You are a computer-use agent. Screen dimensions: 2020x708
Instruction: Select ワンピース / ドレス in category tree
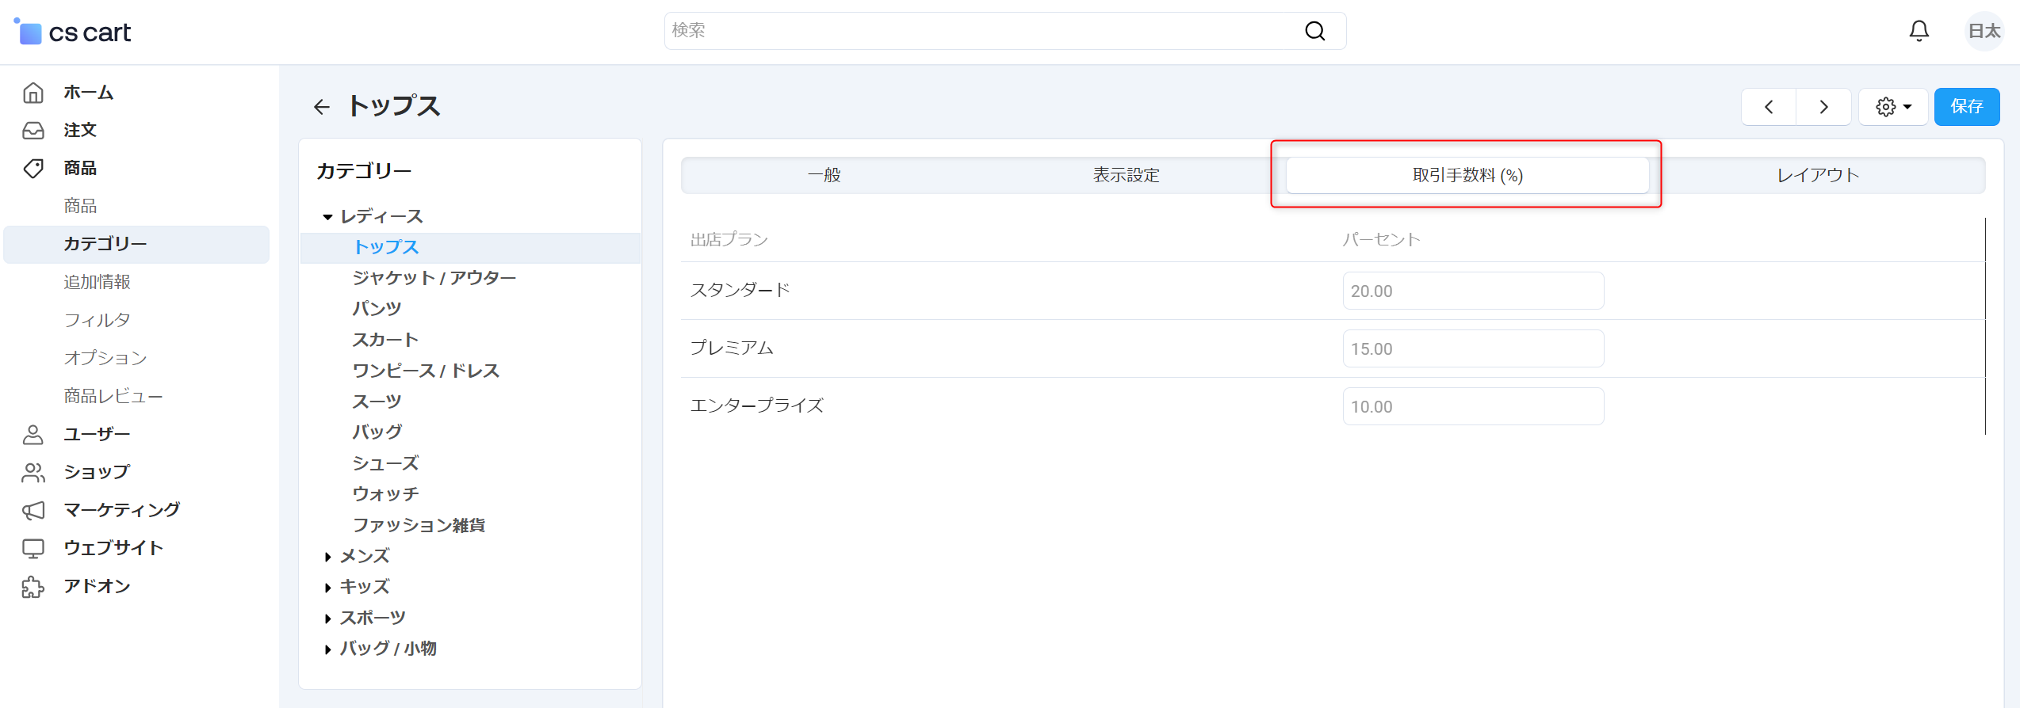426,371
